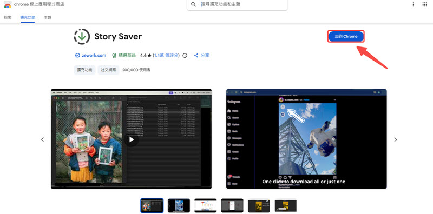Click the 加到 Chrome button
The image size is (433, 214).
click(x=346, y=36)
